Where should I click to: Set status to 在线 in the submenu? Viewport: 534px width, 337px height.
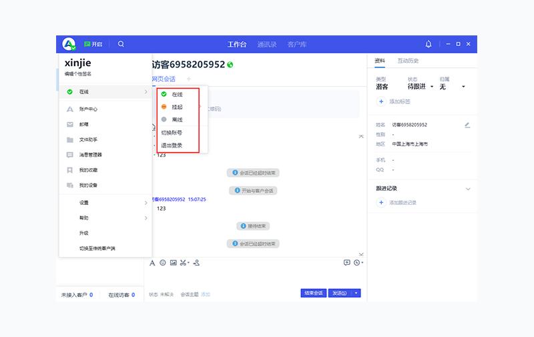coord(178,94)
